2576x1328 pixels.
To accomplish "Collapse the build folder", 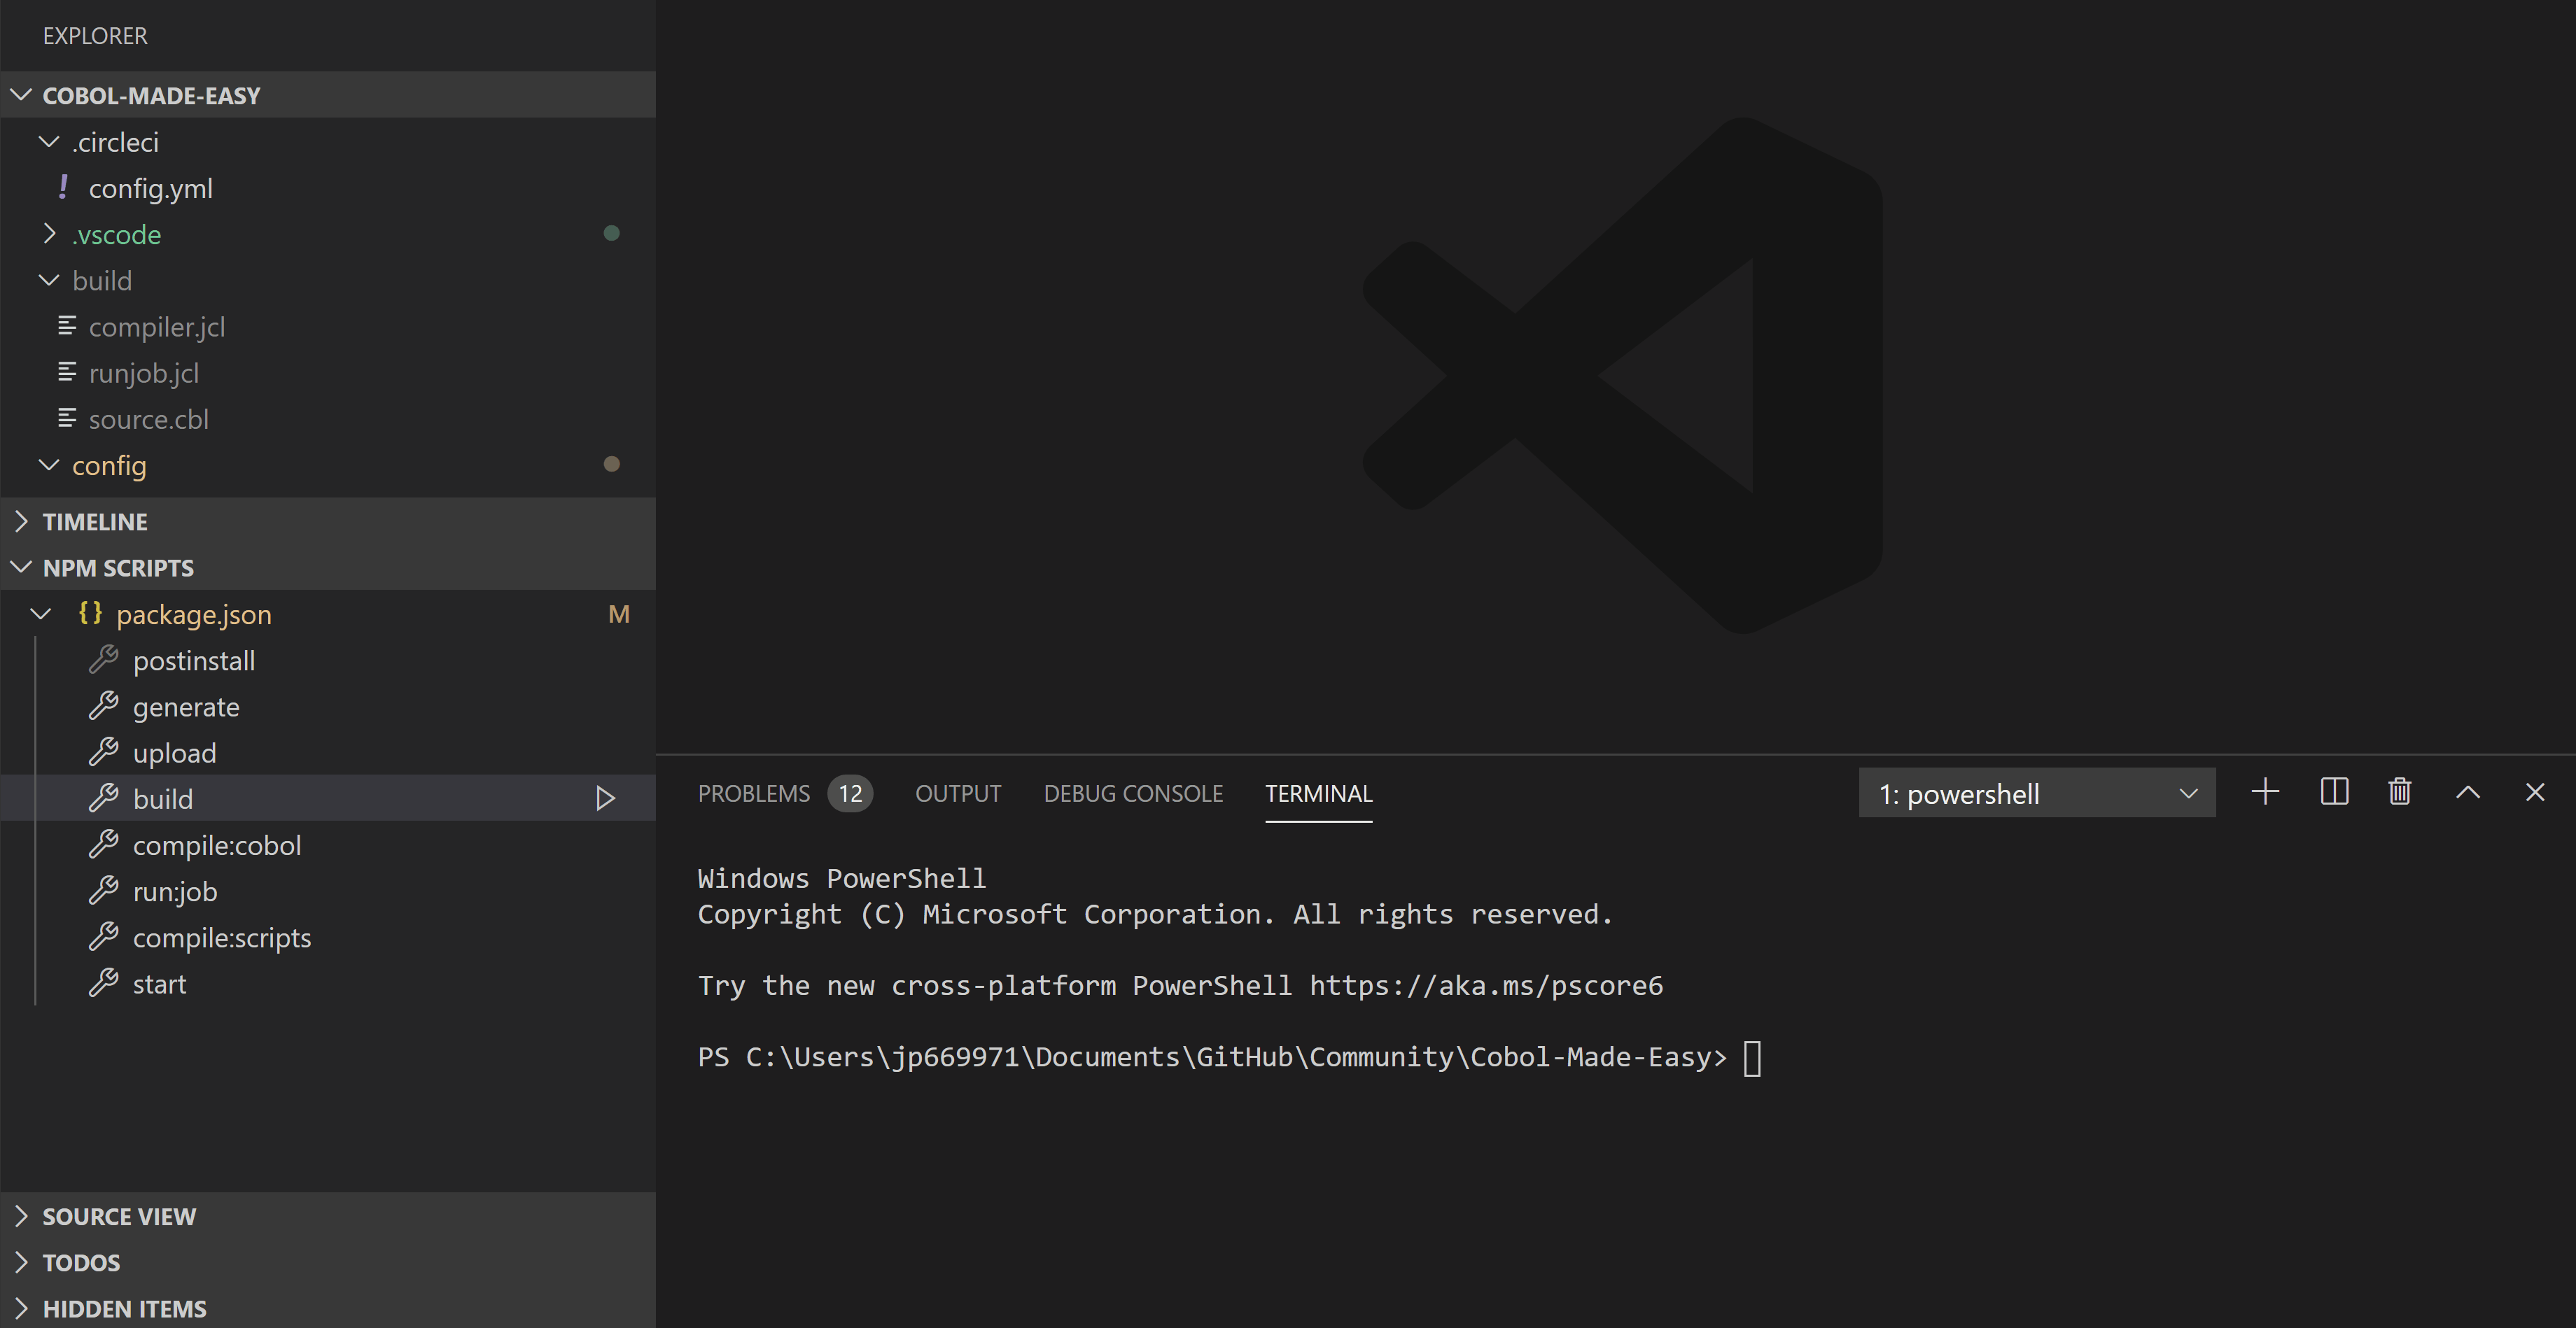I will (x=49, y=280).
